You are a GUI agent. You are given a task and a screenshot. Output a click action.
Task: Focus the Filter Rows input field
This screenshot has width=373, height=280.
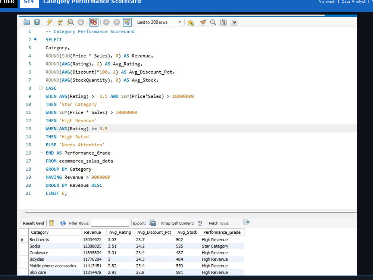tap(110, 223)
